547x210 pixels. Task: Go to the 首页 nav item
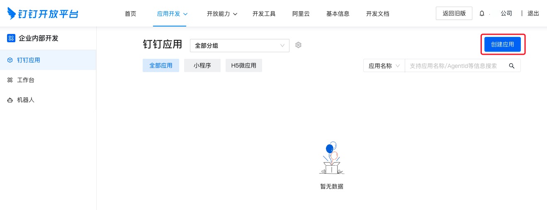coord(130,14)
